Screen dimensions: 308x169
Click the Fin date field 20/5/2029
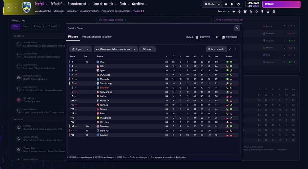coord(232,37)
